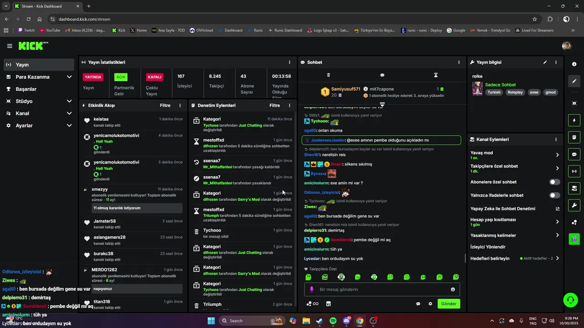Click the channel points infinity icon below chat

click(313, 304)
